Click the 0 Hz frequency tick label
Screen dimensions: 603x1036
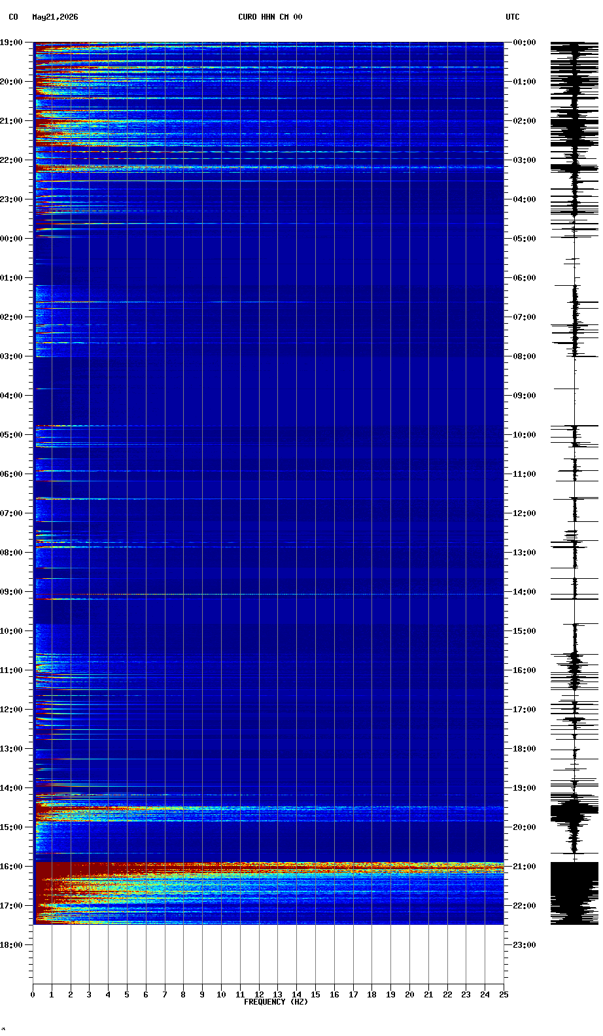33,995
